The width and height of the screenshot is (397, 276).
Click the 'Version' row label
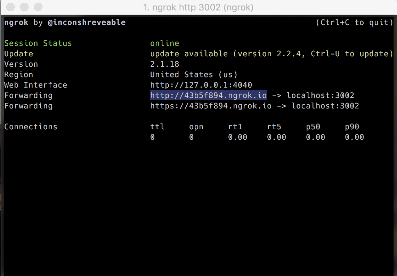click(21, 64)
